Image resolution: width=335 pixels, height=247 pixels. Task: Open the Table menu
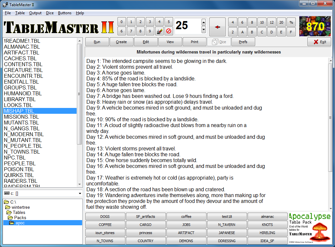[x=20, y=13]
